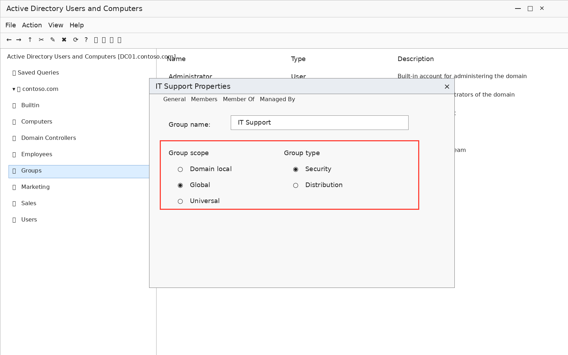Viewport: 568px width, 355px height.
Task: Choose the Distribution group type
Action: click(296, 185)
